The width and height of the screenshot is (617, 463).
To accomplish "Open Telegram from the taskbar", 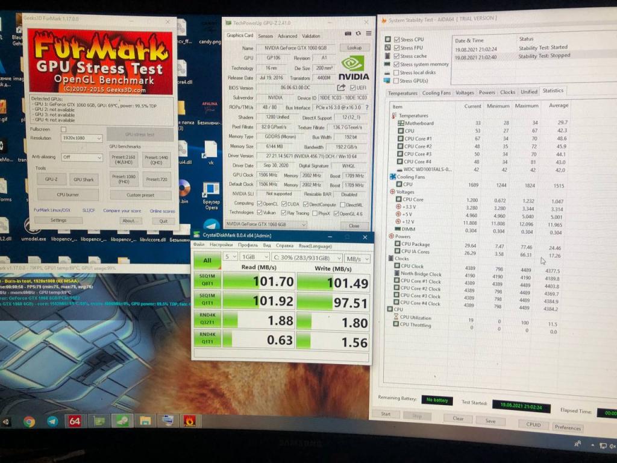I will [52, 421].
